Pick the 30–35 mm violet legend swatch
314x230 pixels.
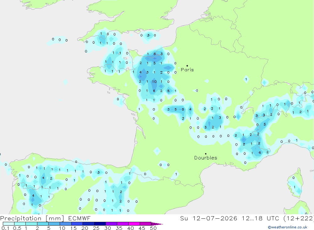click(x=111, y=224)
